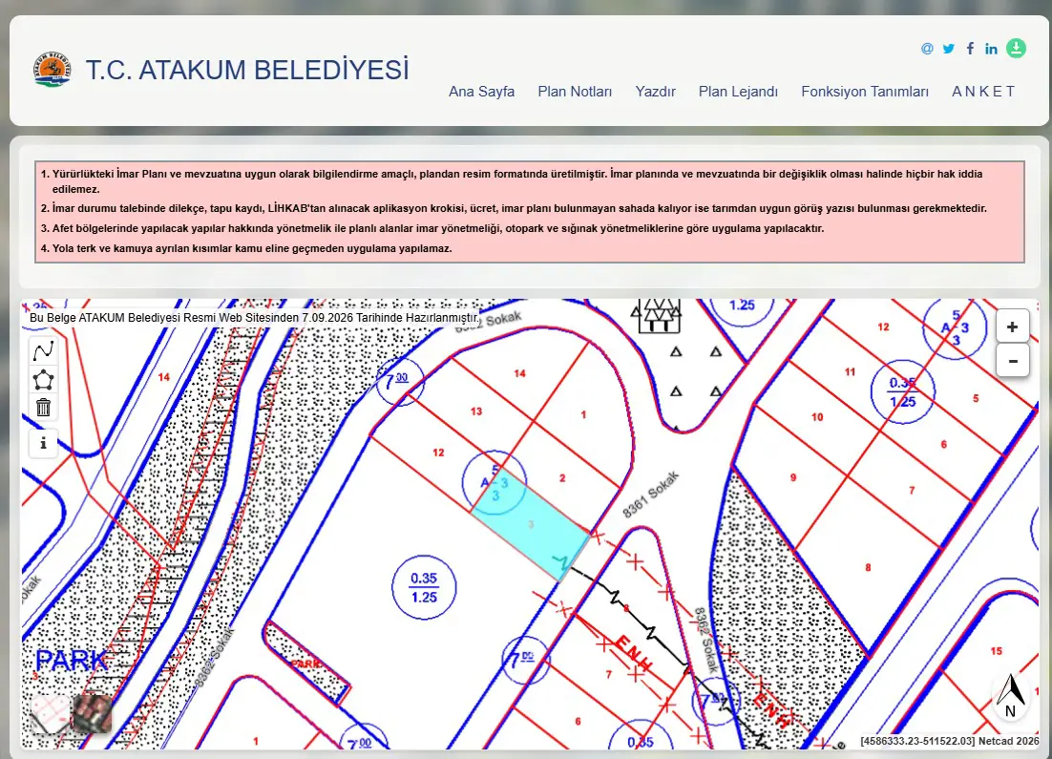Share on Facebook icon

click(970, 49)
